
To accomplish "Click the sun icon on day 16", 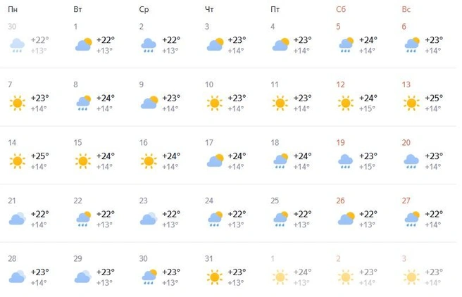I will [149, 161].
